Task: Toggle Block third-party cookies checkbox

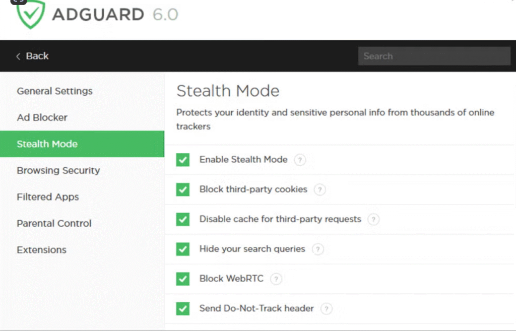Action: (183, 190)
